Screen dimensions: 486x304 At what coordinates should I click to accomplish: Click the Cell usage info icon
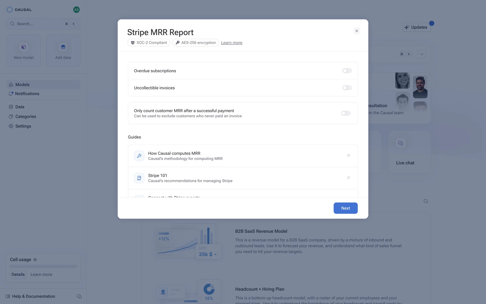[x=35, y=260]
